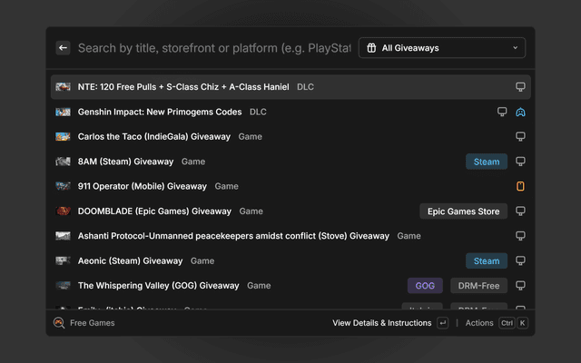
Task: Click the back arrow button
Action: 63,48
